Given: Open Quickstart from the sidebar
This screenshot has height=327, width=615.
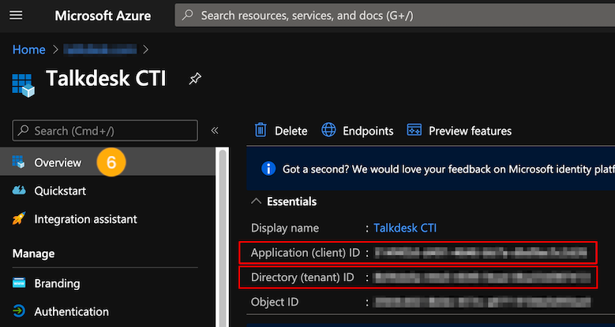Looking at the screenshot, I should [60, 191].
